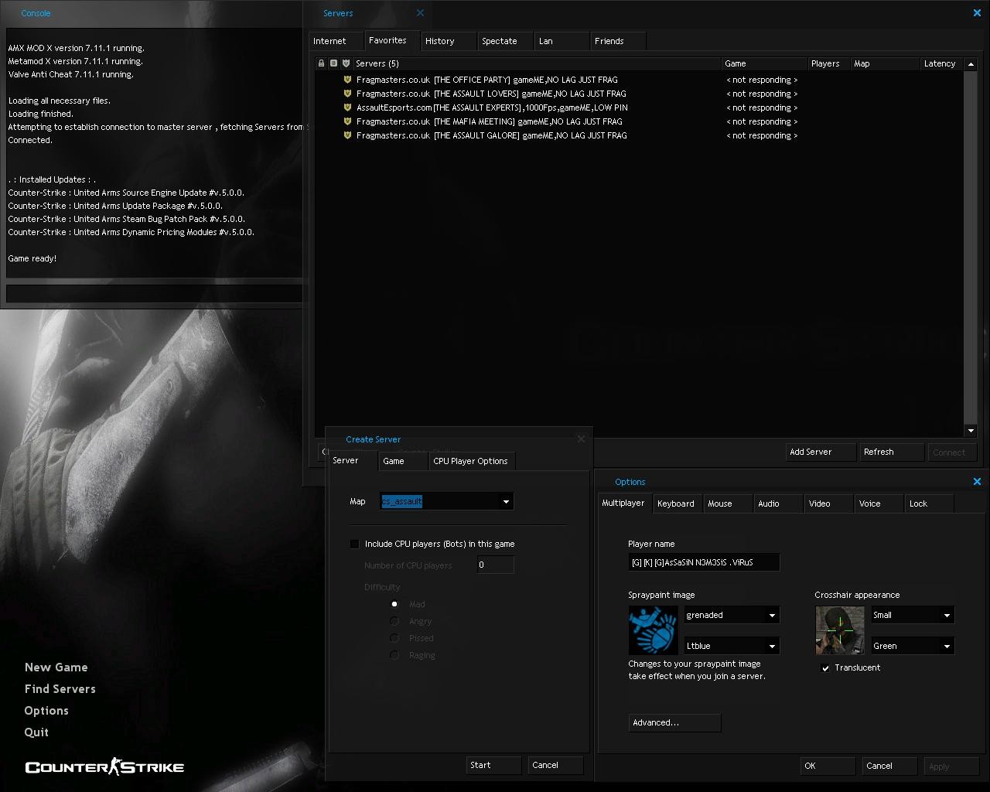Image resolution: width=990 pixels, height=792 pixels.
Task: Switch to the Spectate tab
Action: tap(505, 41)
